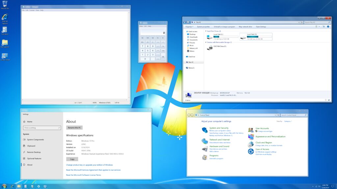Click the back arrow in This PC window
This screenshot has width=337, height=189.
tap(185, 22)
